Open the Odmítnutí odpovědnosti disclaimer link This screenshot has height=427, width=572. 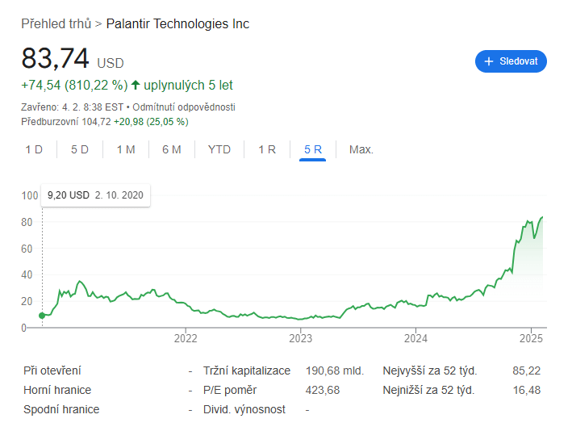(x=183, y=107)
